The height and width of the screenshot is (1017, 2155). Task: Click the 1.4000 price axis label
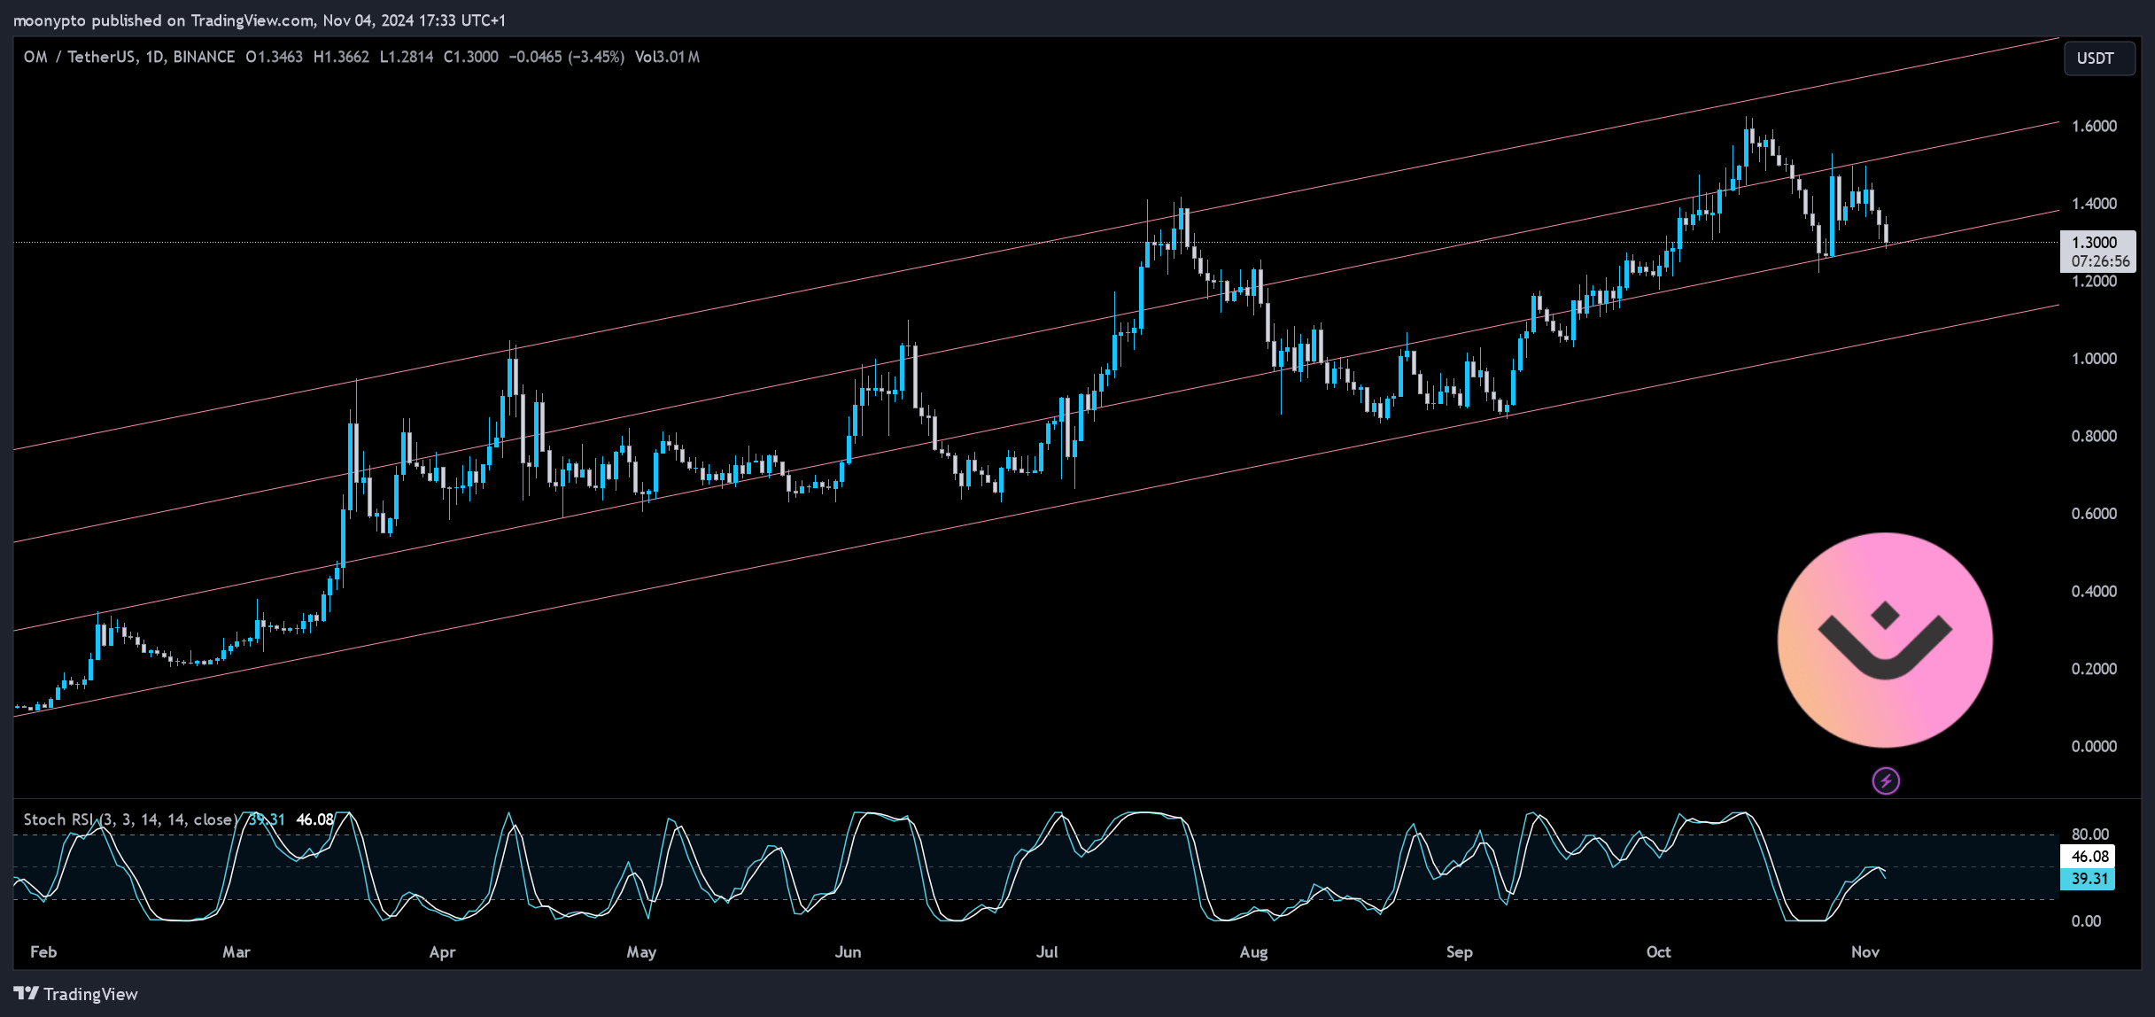click(2095, 204)
